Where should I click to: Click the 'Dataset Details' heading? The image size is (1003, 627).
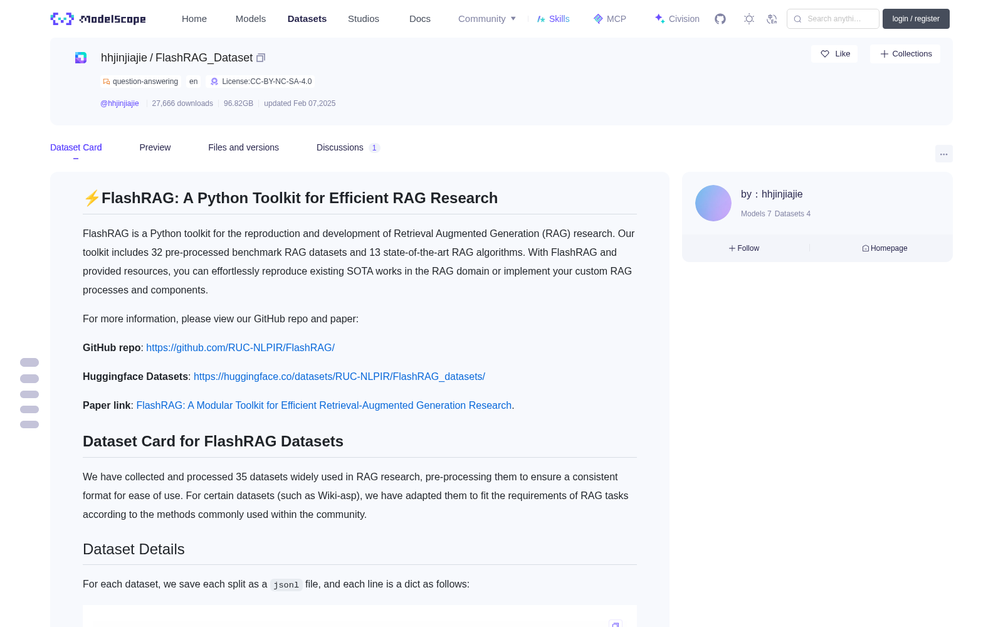[134, 549]
